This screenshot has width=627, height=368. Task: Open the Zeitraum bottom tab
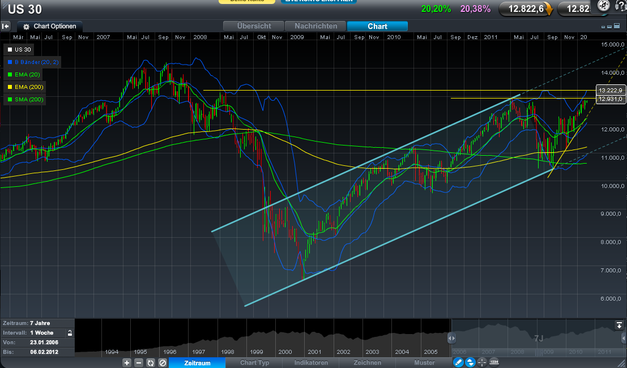pyautogui.click(x=197, y=363)
